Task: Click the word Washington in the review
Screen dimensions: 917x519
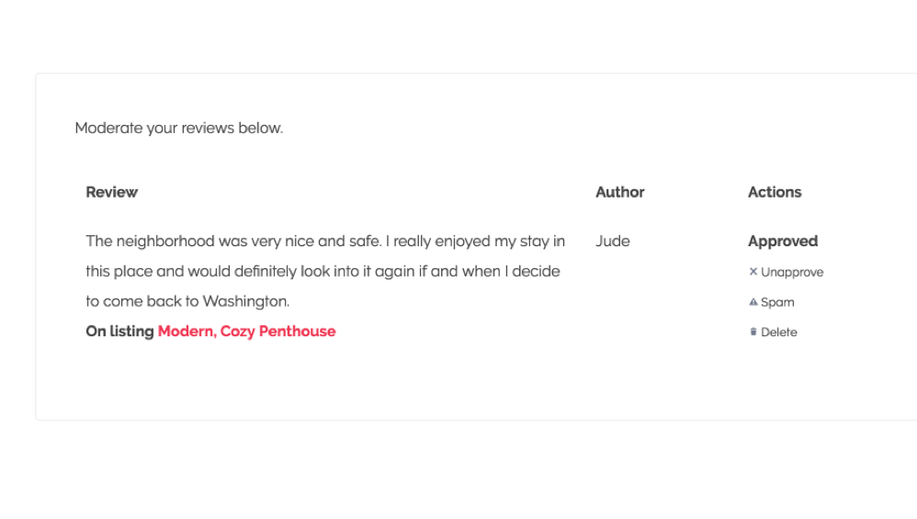Action: point(245,301)
